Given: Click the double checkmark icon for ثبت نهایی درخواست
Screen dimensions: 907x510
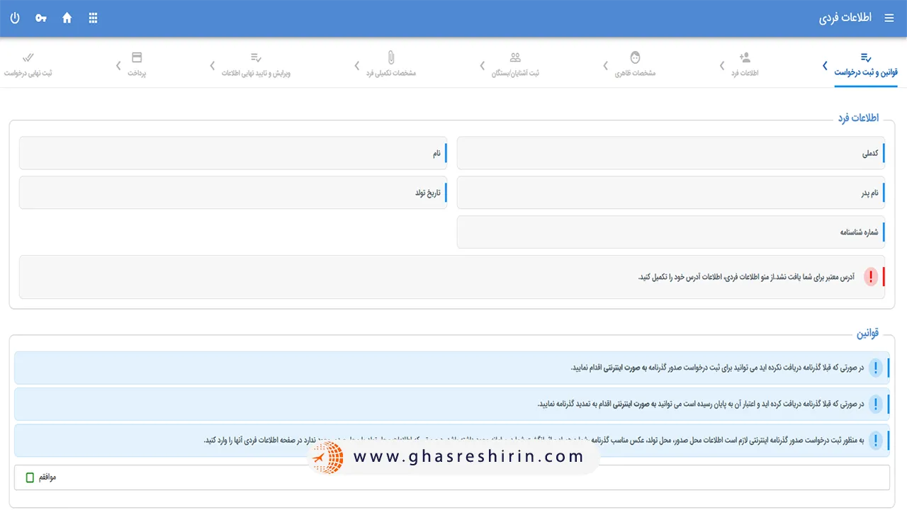Looking at the screenshot, I should point(28,57).
